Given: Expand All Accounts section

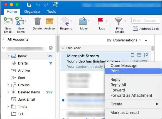Looking at the screenshot, I should tap(4, 39).
